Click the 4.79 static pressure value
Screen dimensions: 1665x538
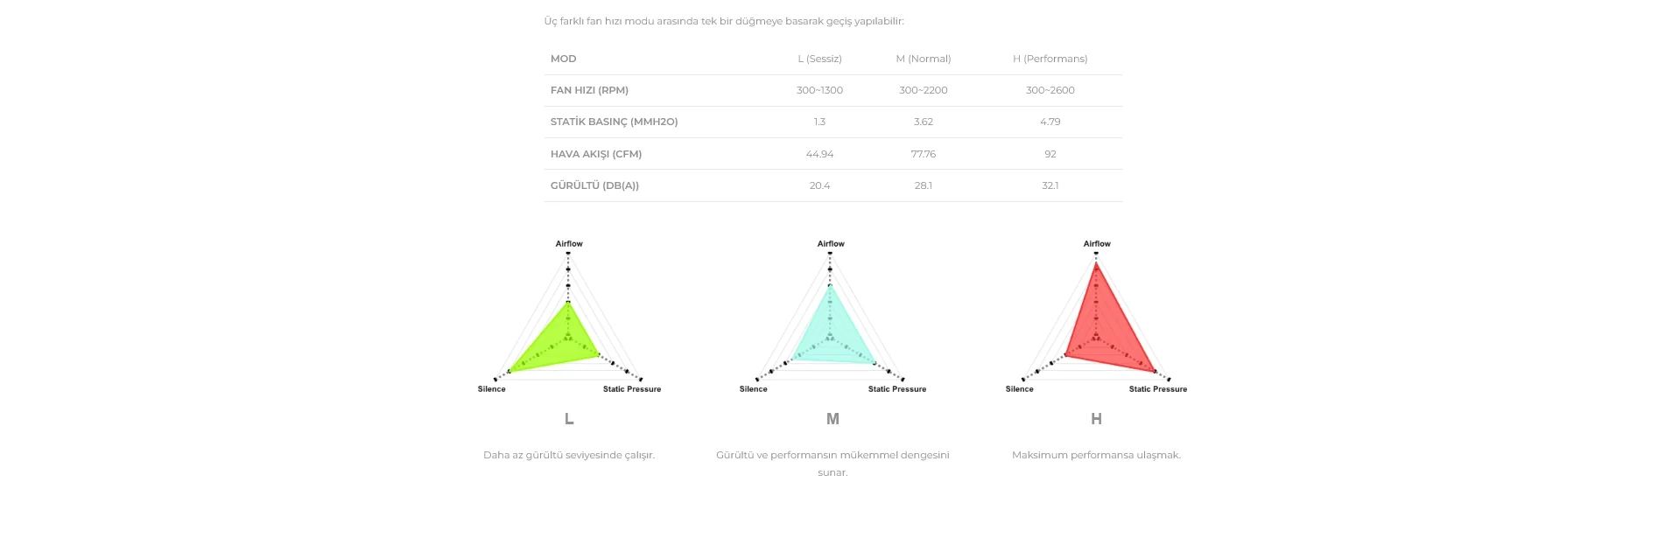tap(1050, 122)
